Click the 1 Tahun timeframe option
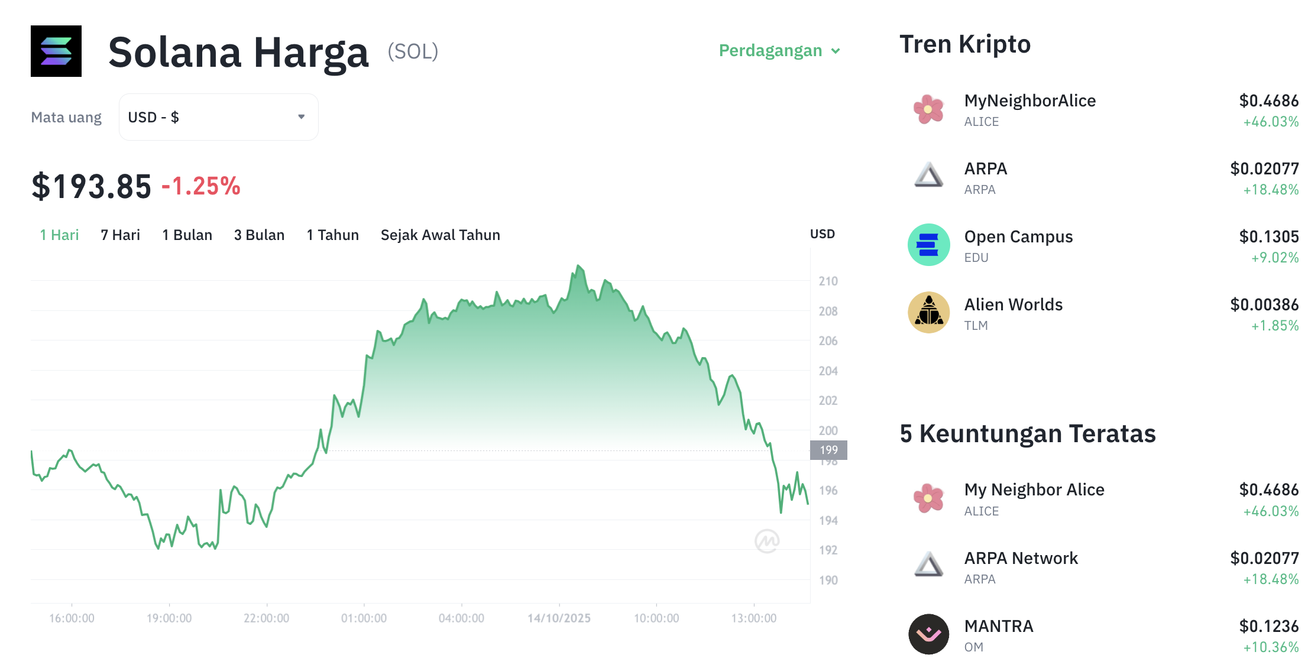 click(332, 235)
